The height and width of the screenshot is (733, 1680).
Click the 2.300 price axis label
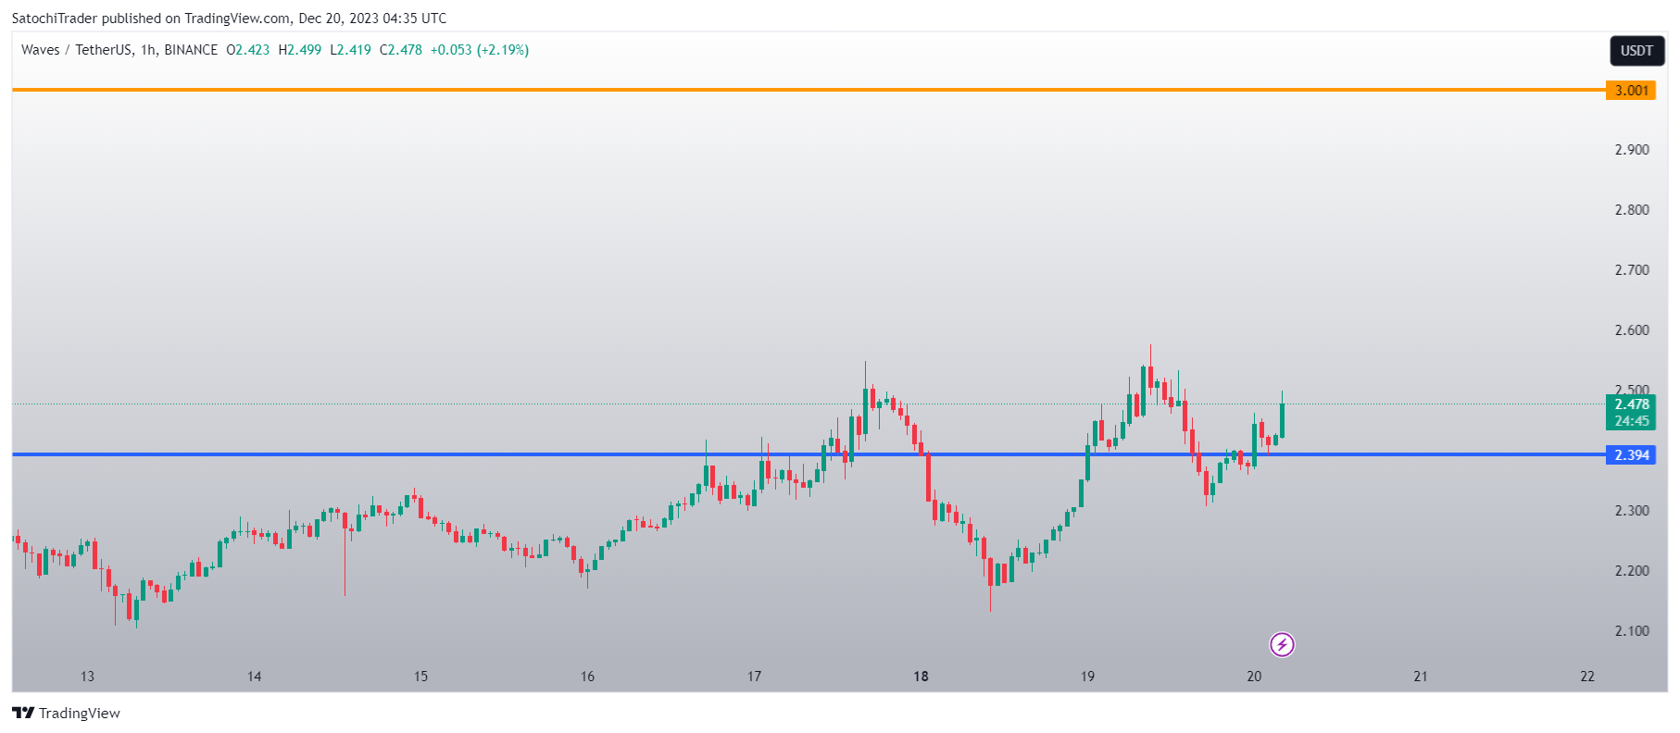1632,510
